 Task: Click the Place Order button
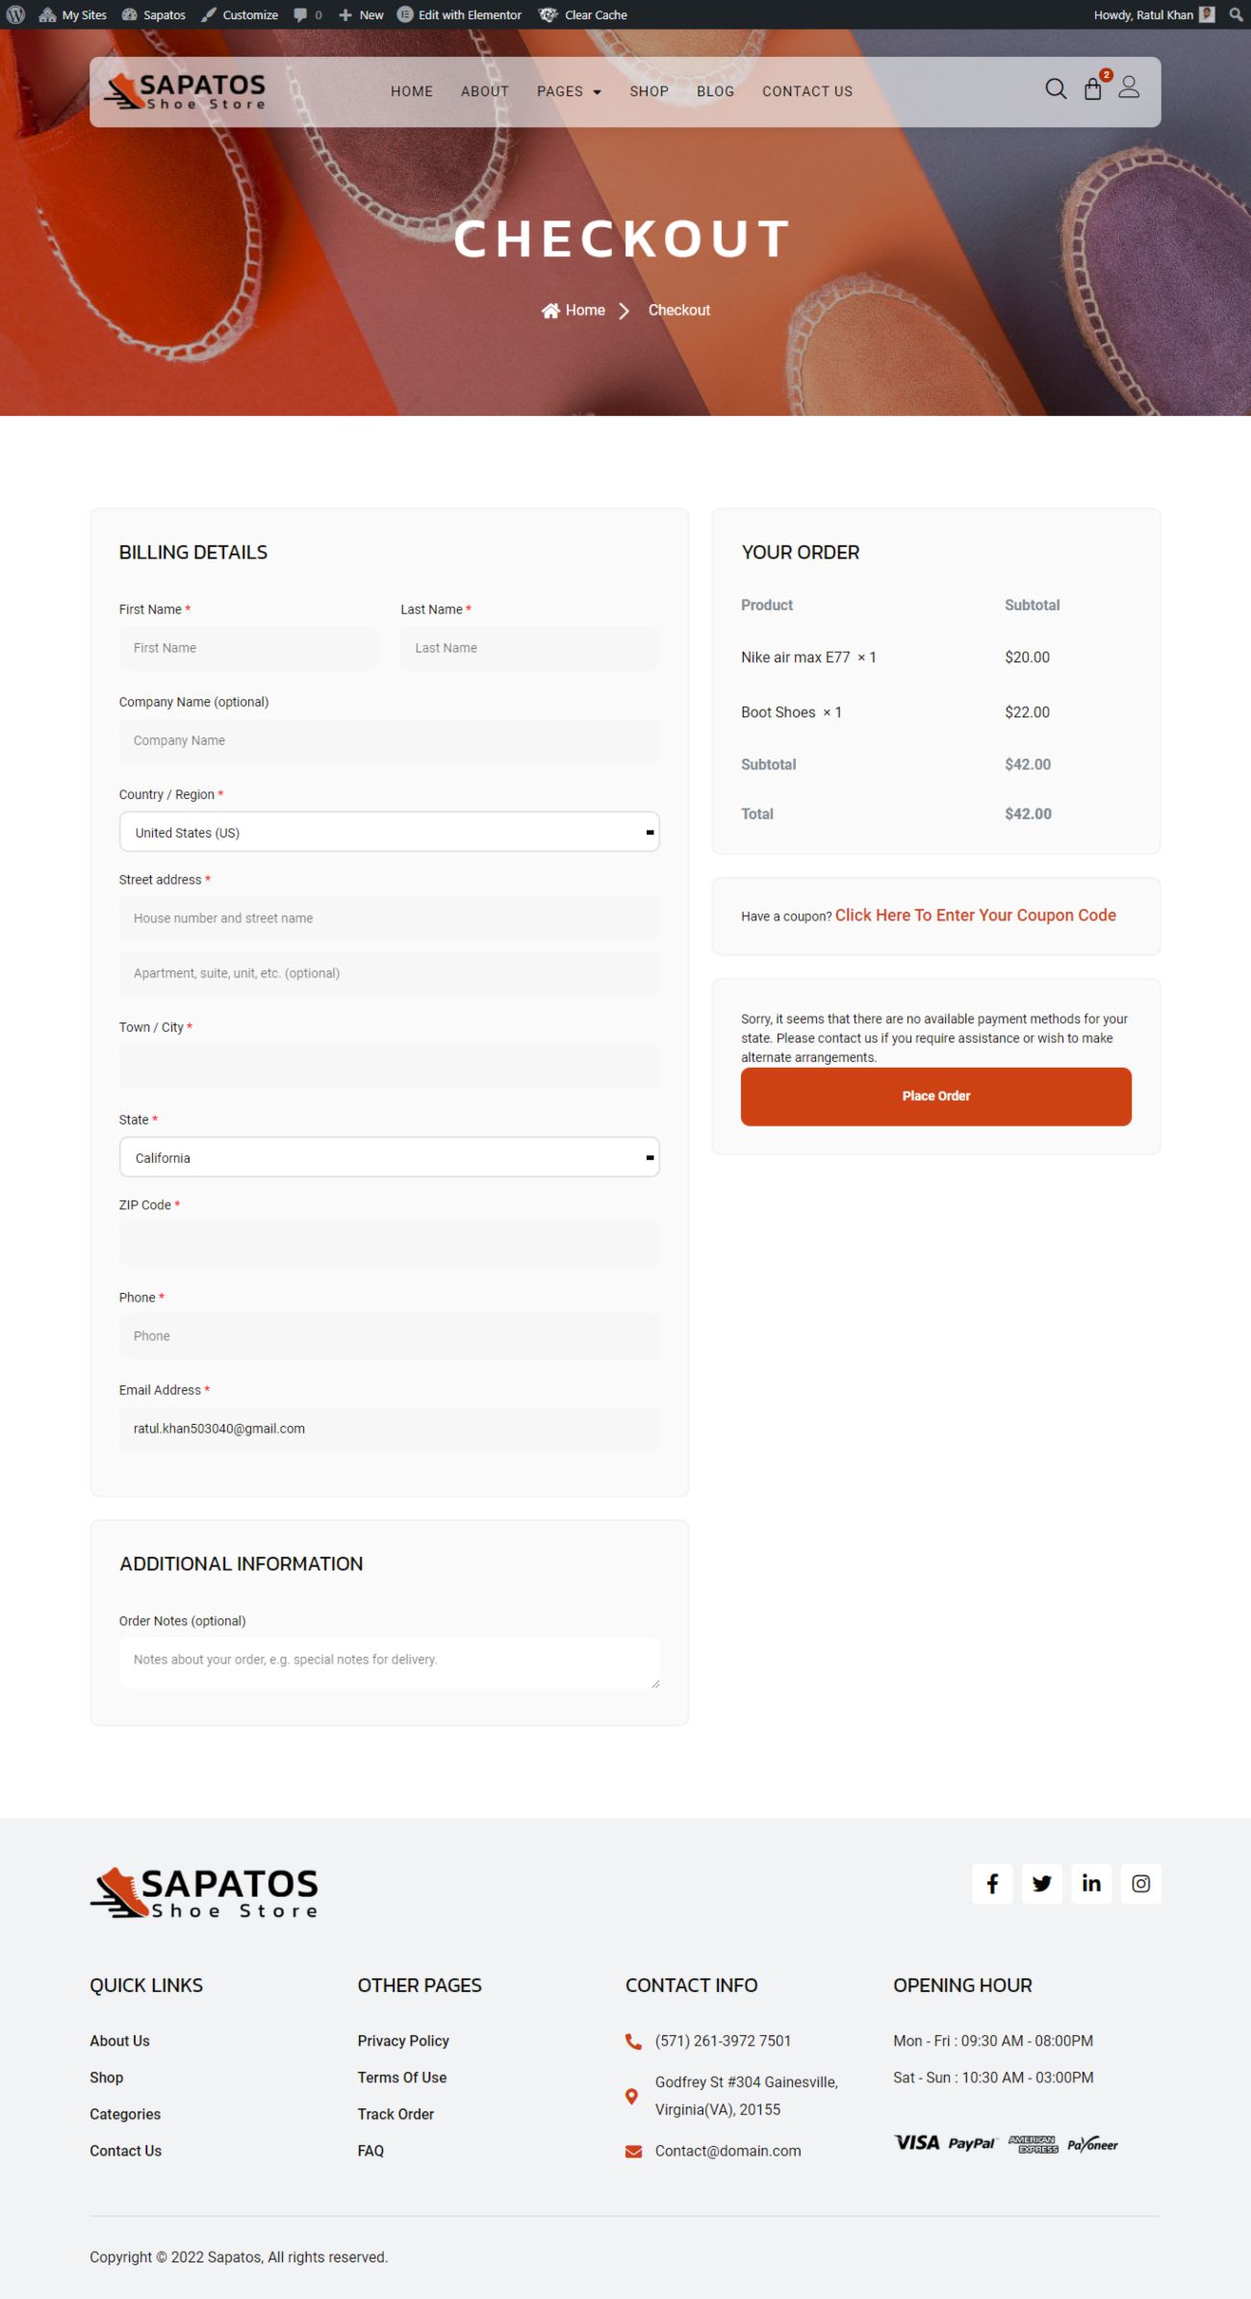(x=935, y=1097)
